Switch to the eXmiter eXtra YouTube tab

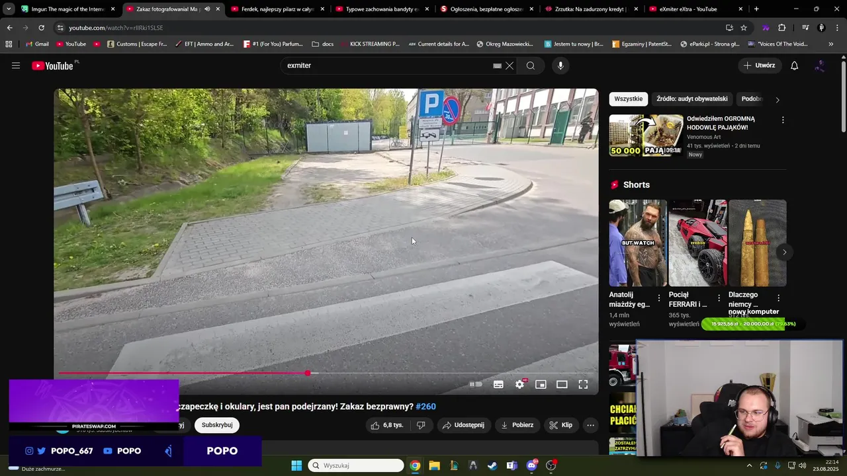(x=695, y=9)
